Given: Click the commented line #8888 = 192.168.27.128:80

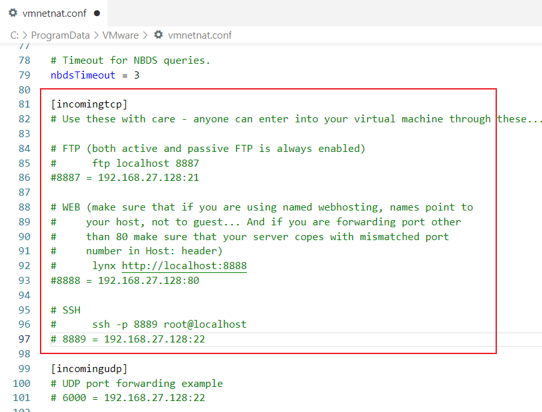Looking at the screenshot, I should point(124,280).
